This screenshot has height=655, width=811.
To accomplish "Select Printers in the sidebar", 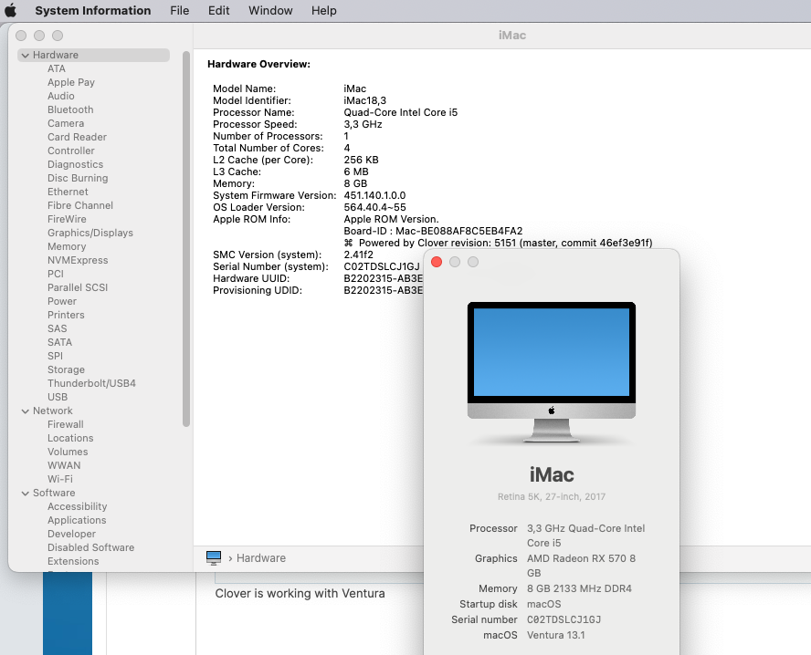I will (x=66, y=315).
